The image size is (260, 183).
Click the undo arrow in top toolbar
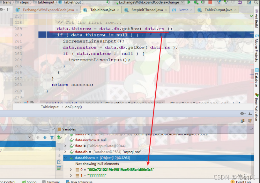[x=240, y=2]
